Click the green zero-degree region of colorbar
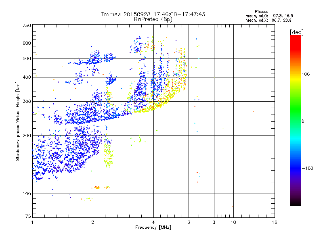Screen dimensions: 323x242 point(296,121)
